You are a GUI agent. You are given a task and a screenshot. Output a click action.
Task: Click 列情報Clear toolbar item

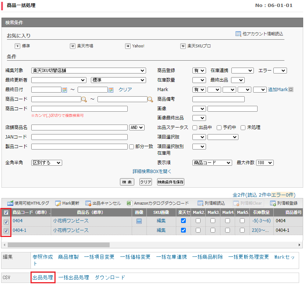point(248,203)
